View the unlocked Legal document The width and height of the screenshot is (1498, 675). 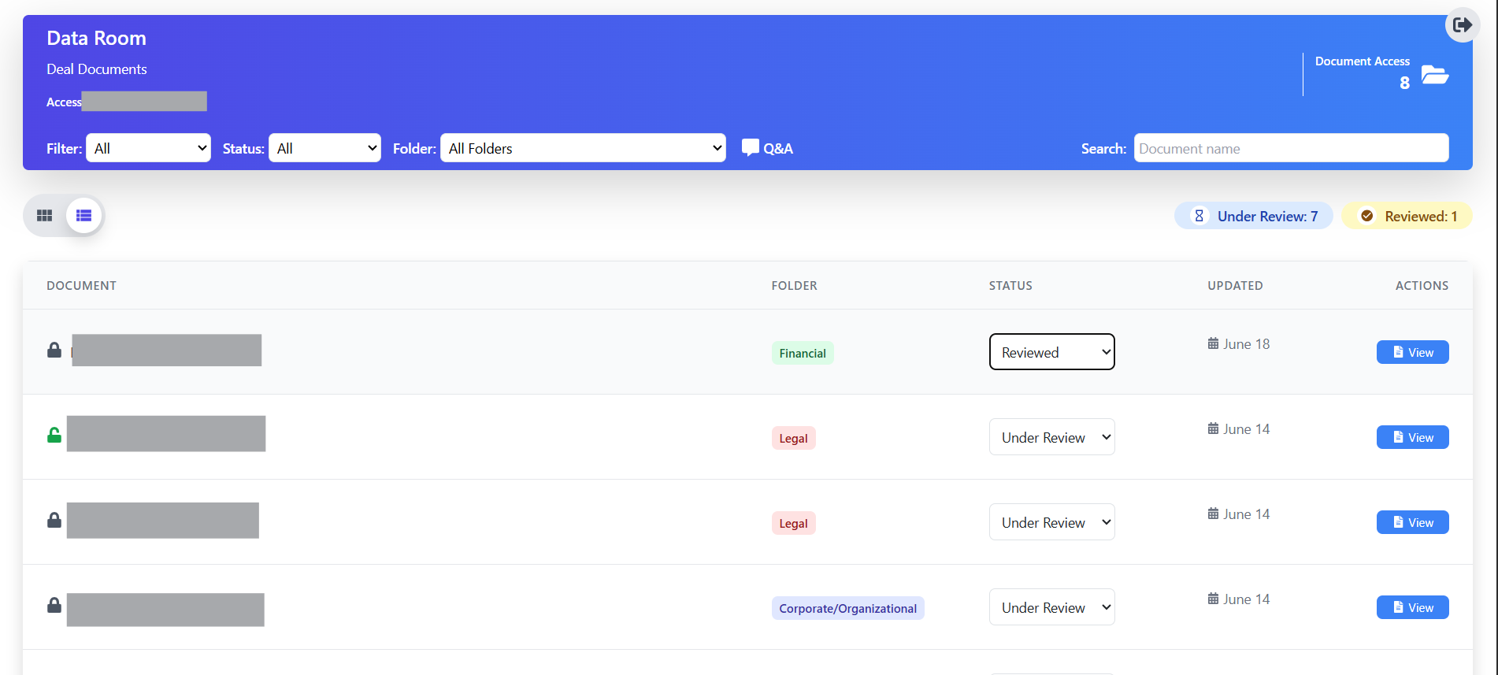tap(1413, 437)
